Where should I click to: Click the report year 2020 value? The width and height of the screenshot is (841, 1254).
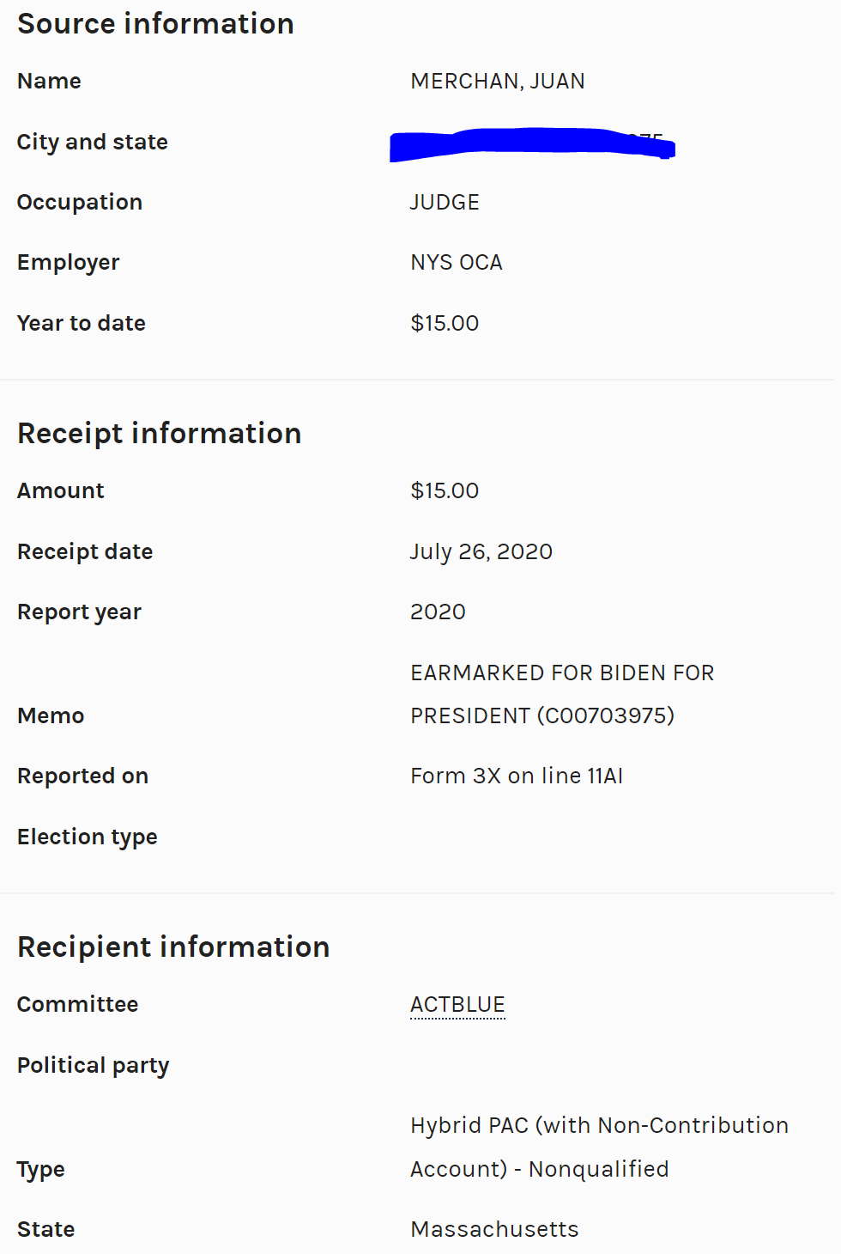tap(438, 612)
